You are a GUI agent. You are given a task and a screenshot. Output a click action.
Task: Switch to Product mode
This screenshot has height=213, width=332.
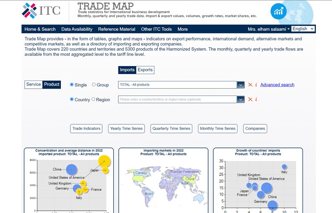[52, 84]
